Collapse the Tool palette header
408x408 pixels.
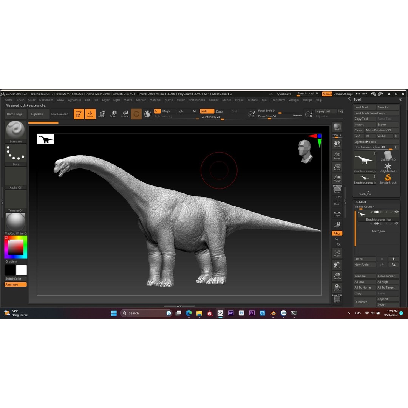coord(357,100)
